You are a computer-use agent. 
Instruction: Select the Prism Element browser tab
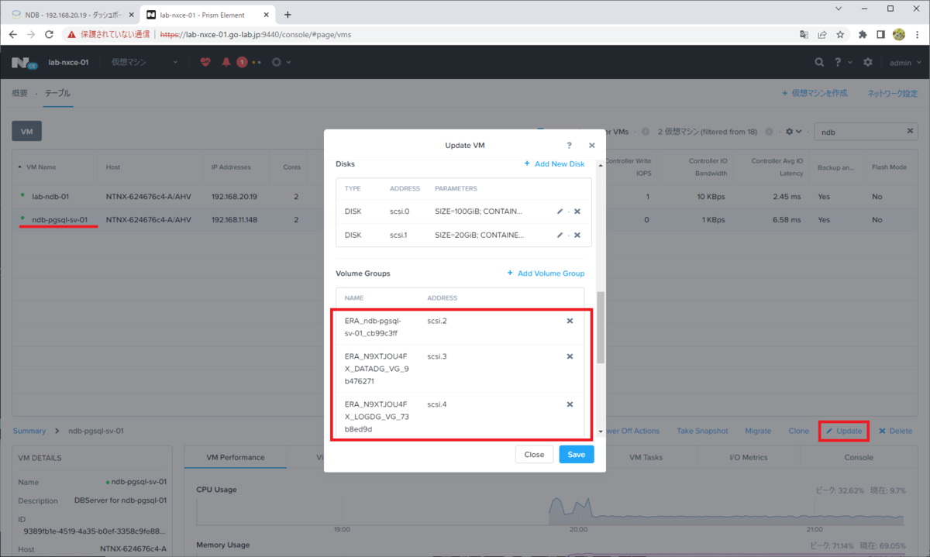click(x=208, y=15)
